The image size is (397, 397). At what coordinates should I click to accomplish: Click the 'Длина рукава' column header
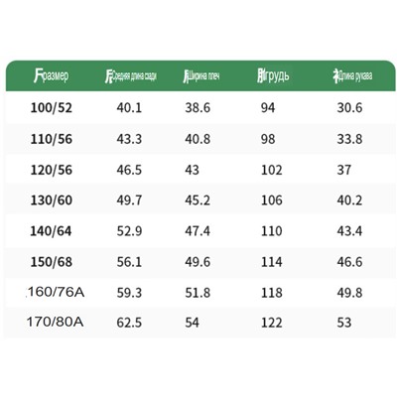(x=352, y=75)
